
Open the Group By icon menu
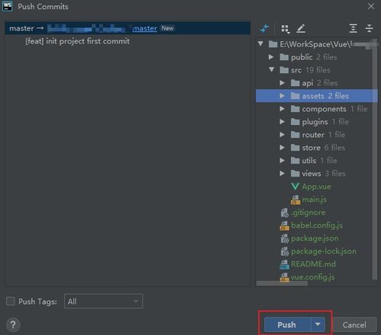click(x=286, y=29)
